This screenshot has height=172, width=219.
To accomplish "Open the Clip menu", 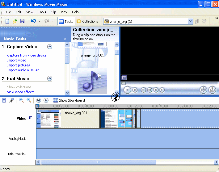I will [53, 12].
